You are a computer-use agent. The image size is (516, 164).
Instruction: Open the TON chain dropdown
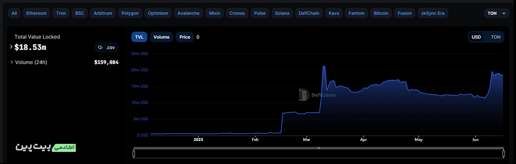coord(496,13)
